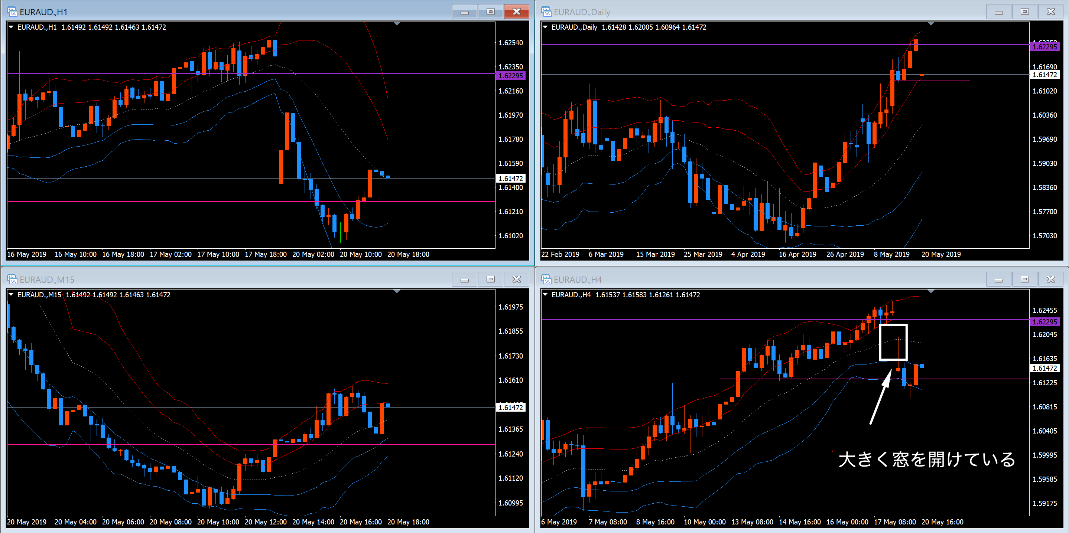Click the chart shift marker on H1 chart
1069x533 pixels.
[397, 24]
